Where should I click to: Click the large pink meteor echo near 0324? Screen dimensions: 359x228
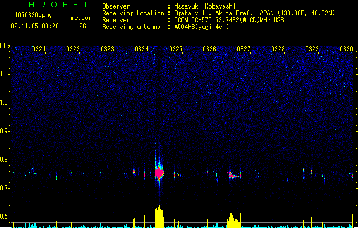(159, 173)
